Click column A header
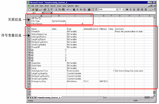The height and width of the screenshot is (104, 159). (41, 16)
